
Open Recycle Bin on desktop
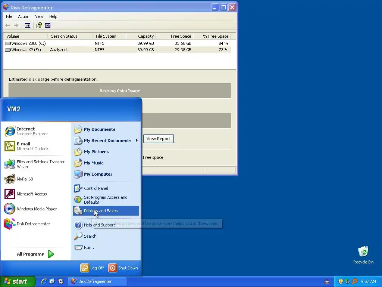[363, 255]
